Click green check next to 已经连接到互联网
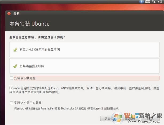 (15, 66)
